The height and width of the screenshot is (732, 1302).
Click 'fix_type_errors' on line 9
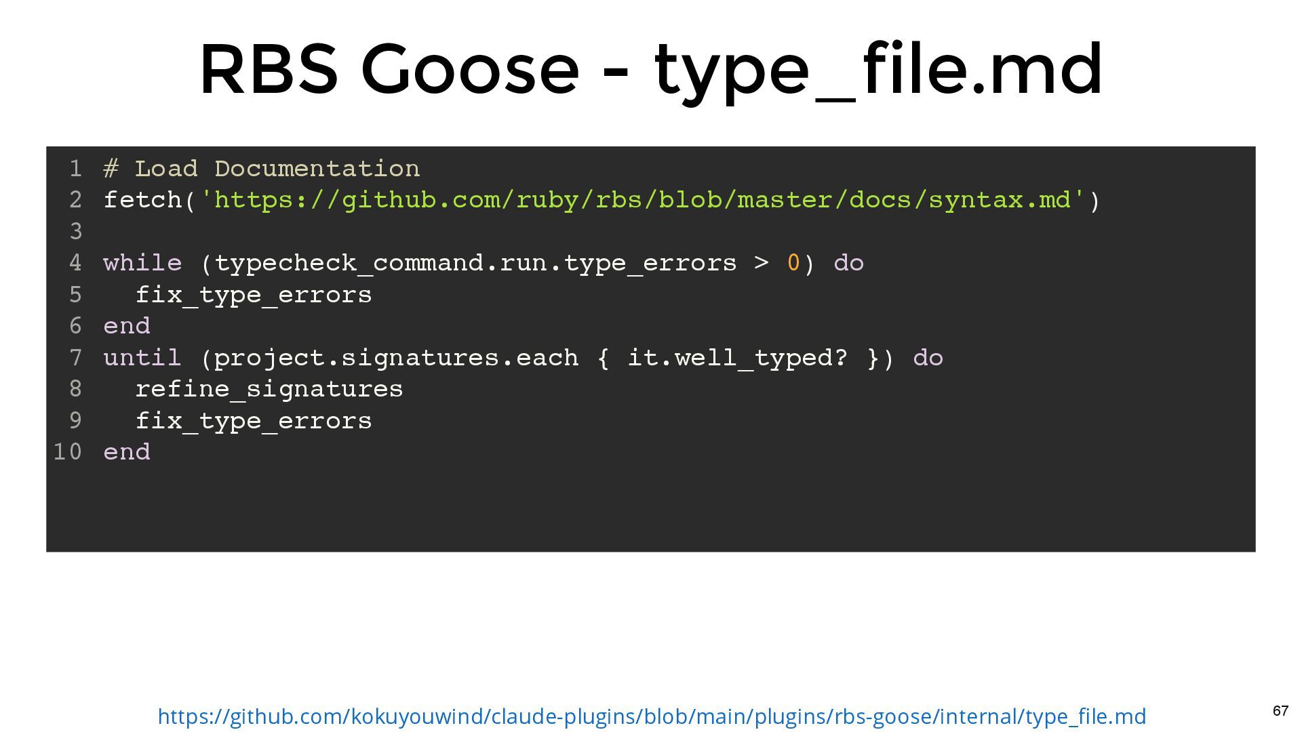(254, 421)
